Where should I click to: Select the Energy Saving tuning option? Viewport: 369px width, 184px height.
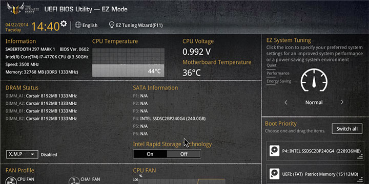click(279, 81)
